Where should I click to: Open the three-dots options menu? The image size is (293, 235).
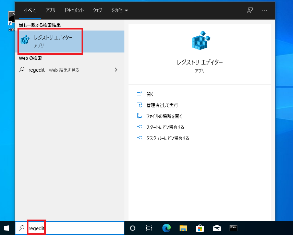pyautogui.click(x=264, y=10)
